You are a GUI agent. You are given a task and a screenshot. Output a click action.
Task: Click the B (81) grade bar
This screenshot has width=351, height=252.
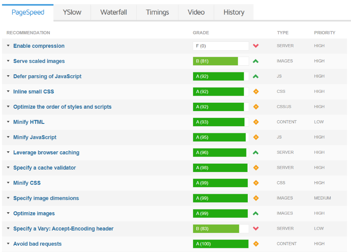point(221,61)
